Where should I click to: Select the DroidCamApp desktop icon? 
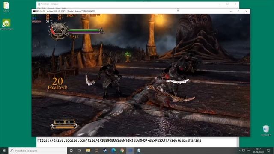[x=6, y=24]
